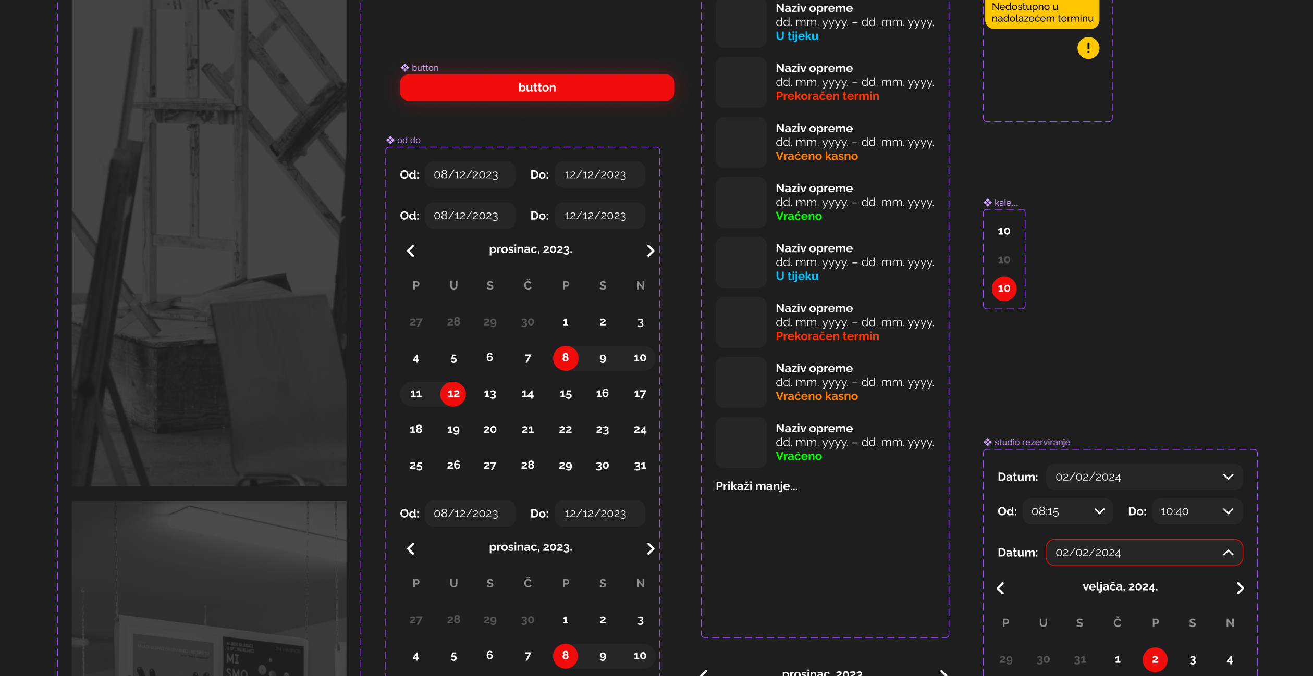Select the red-circled 10 in kale component

click(x=1003, y=289)
